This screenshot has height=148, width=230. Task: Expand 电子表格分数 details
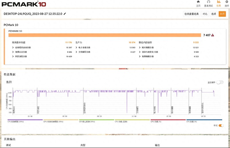click(76, 48)
